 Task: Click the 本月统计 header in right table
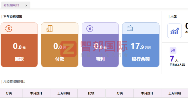(147, 93)
